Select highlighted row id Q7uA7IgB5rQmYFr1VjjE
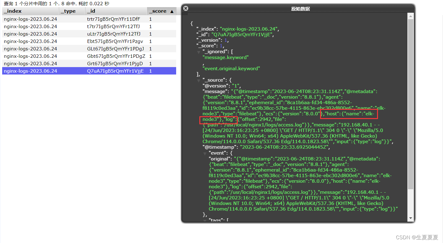Viewport: 443px width, 243px height. (x=115, y=71)
